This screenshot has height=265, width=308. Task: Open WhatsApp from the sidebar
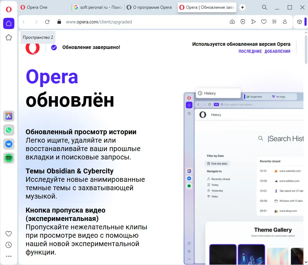[x=8, y=130]
